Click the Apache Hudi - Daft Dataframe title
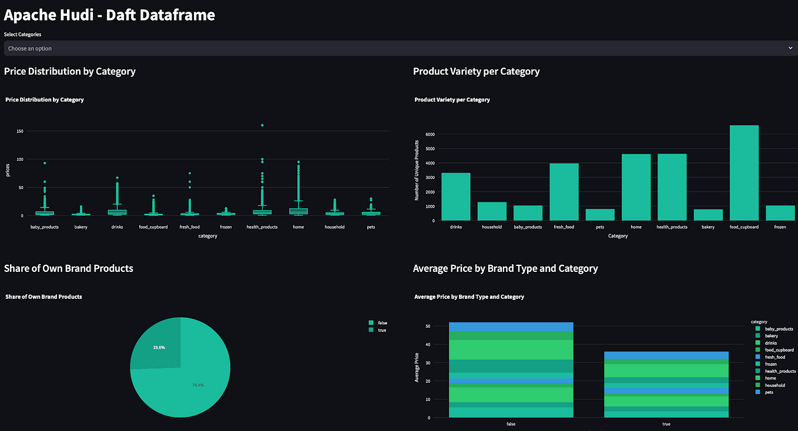The width and height of the screenshot is (798, 431). 109,15
